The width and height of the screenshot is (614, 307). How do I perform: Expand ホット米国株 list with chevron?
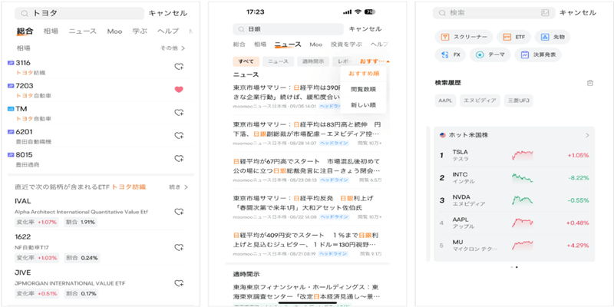(x=587, y=136)
